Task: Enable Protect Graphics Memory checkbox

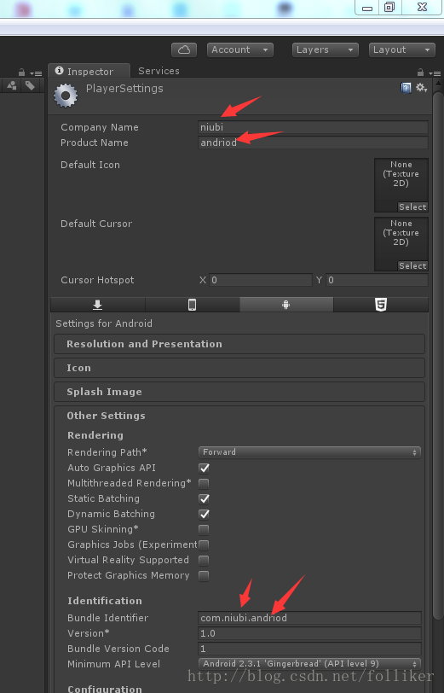Action: click(204, 576)
